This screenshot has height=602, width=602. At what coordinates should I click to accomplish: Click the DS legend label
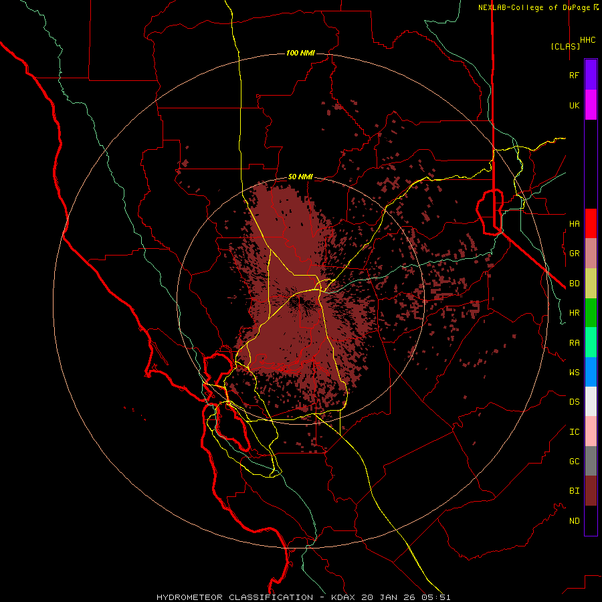[x=574, y=402]
